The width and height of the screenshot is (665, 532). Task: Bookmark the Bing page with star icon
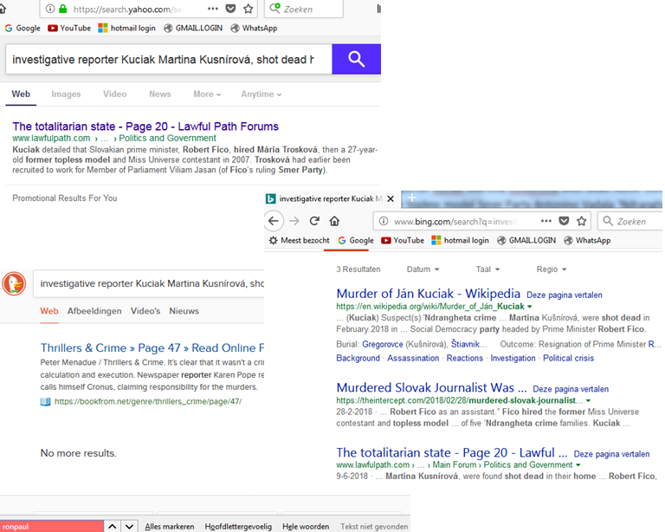pos(582,221)
